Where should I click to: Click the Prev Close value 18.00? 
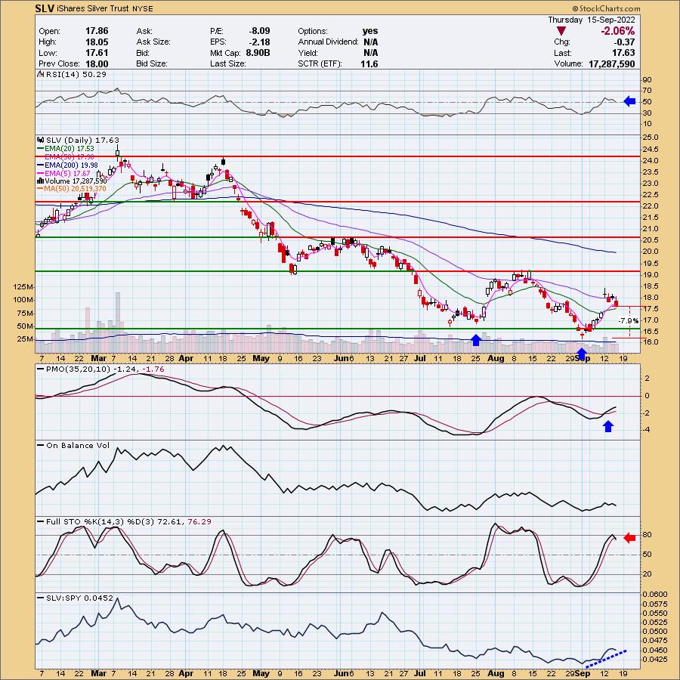click(x=97, y=63)
